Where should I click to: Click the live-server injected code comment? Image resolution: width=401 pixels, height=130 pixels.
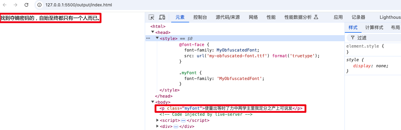point(206,114)
